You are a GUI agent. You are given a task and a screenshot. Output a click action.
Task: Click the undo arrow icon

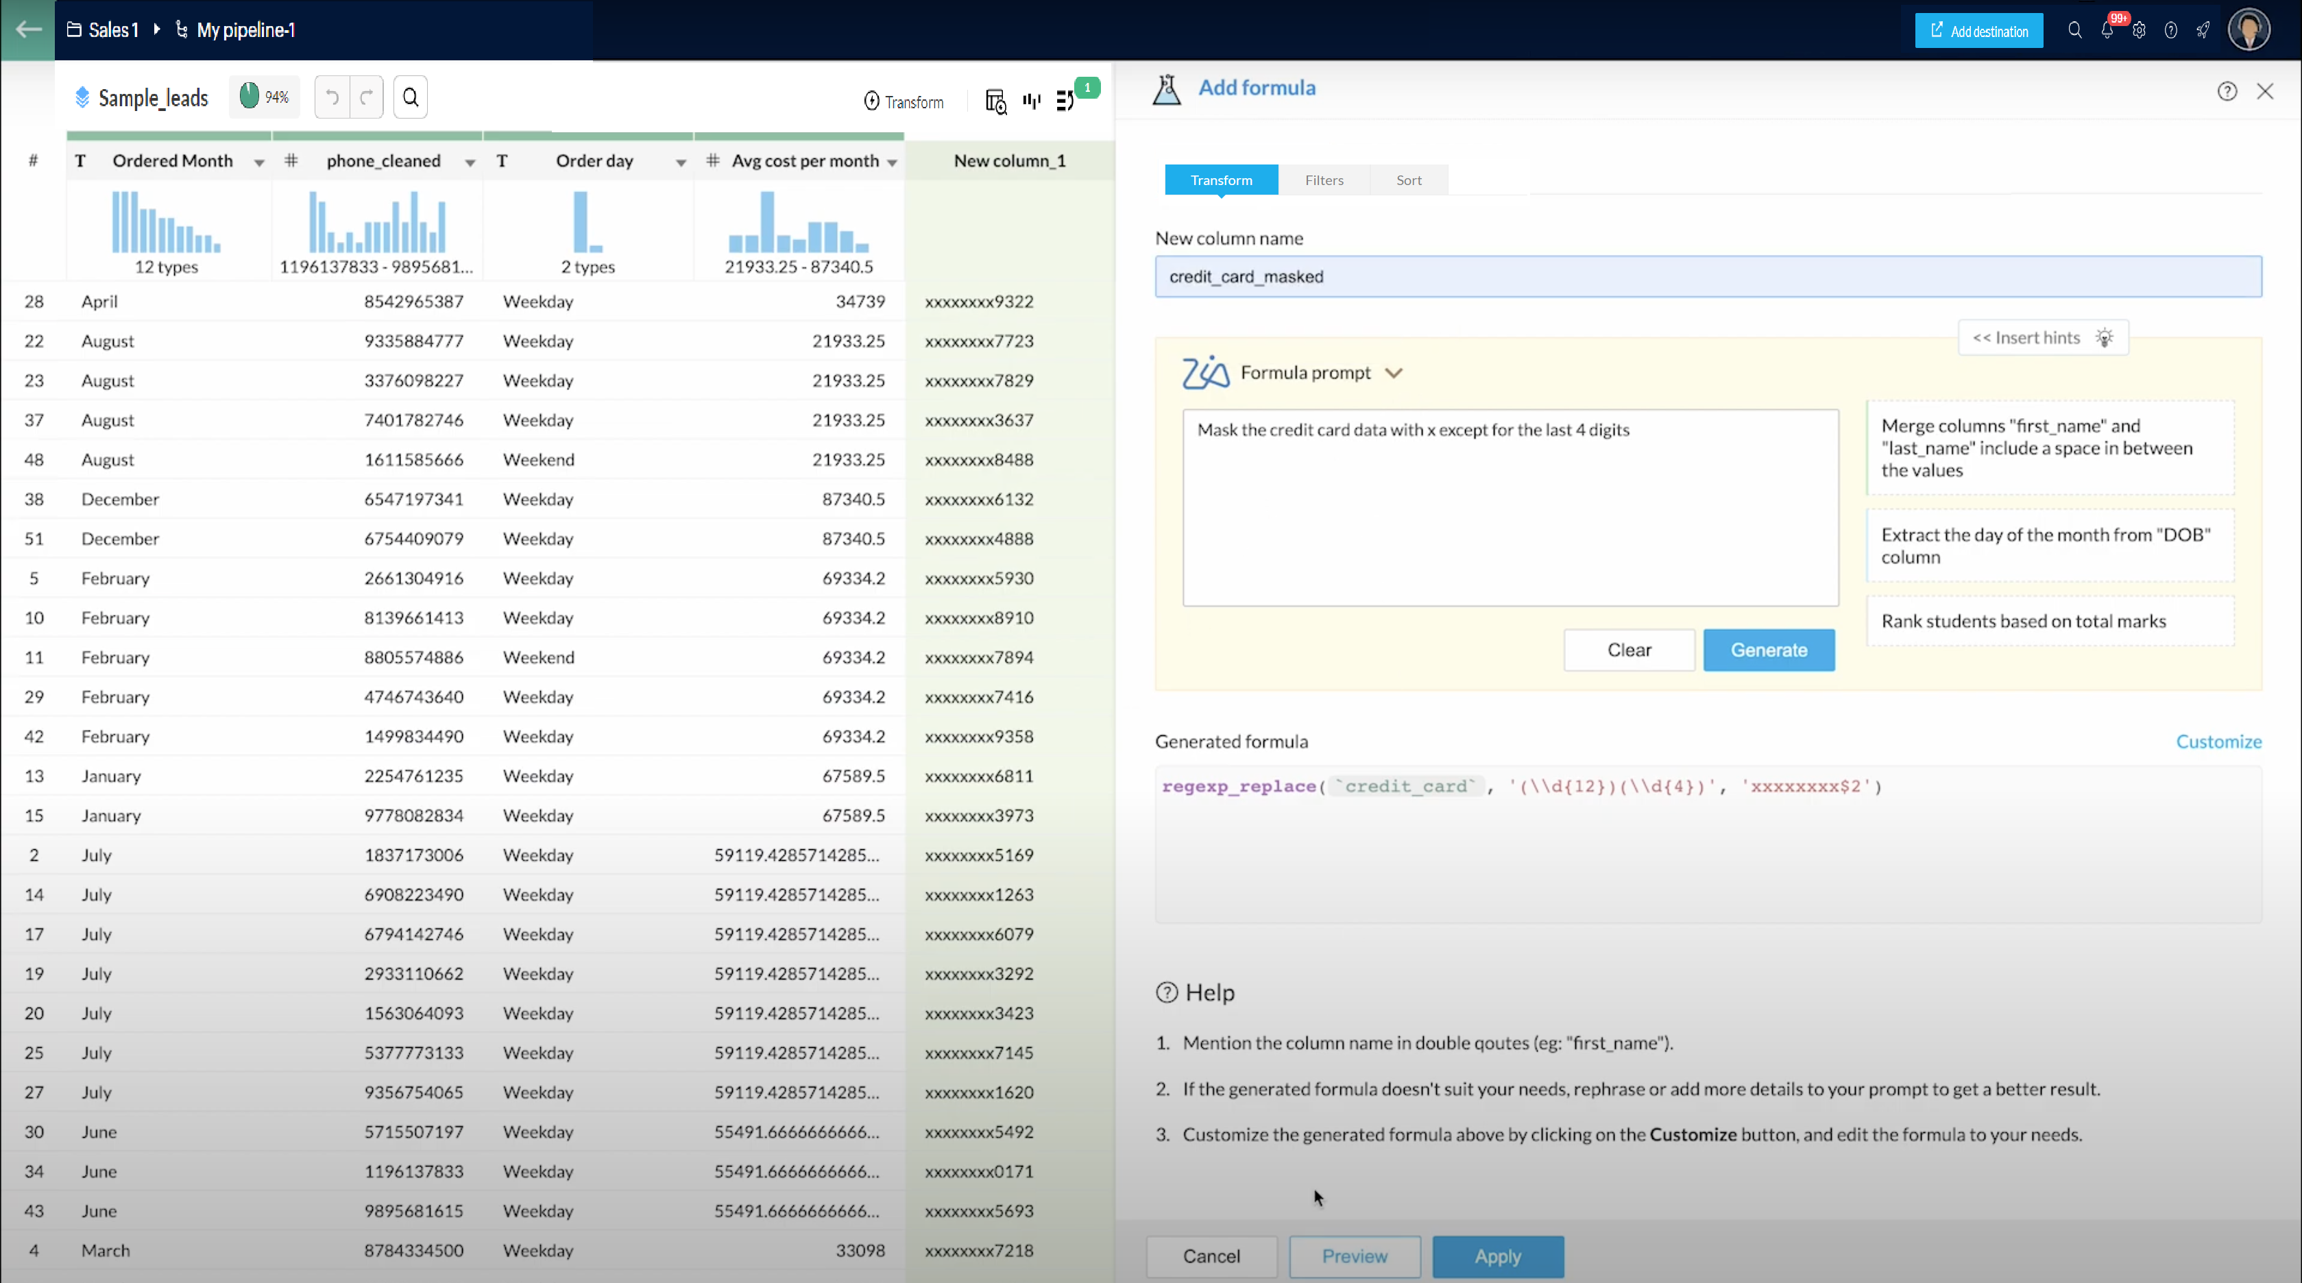[x=332, y=97]
